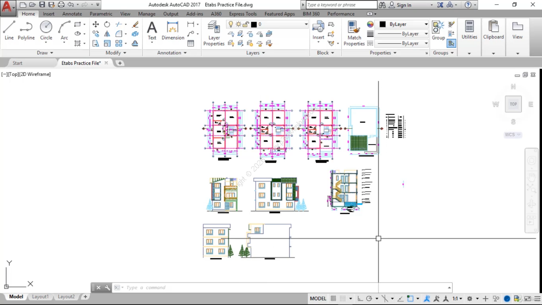Click the Copy tool icon
Image resolution: width=542 pixels, height=305 pixels.
tap(96, 34)
